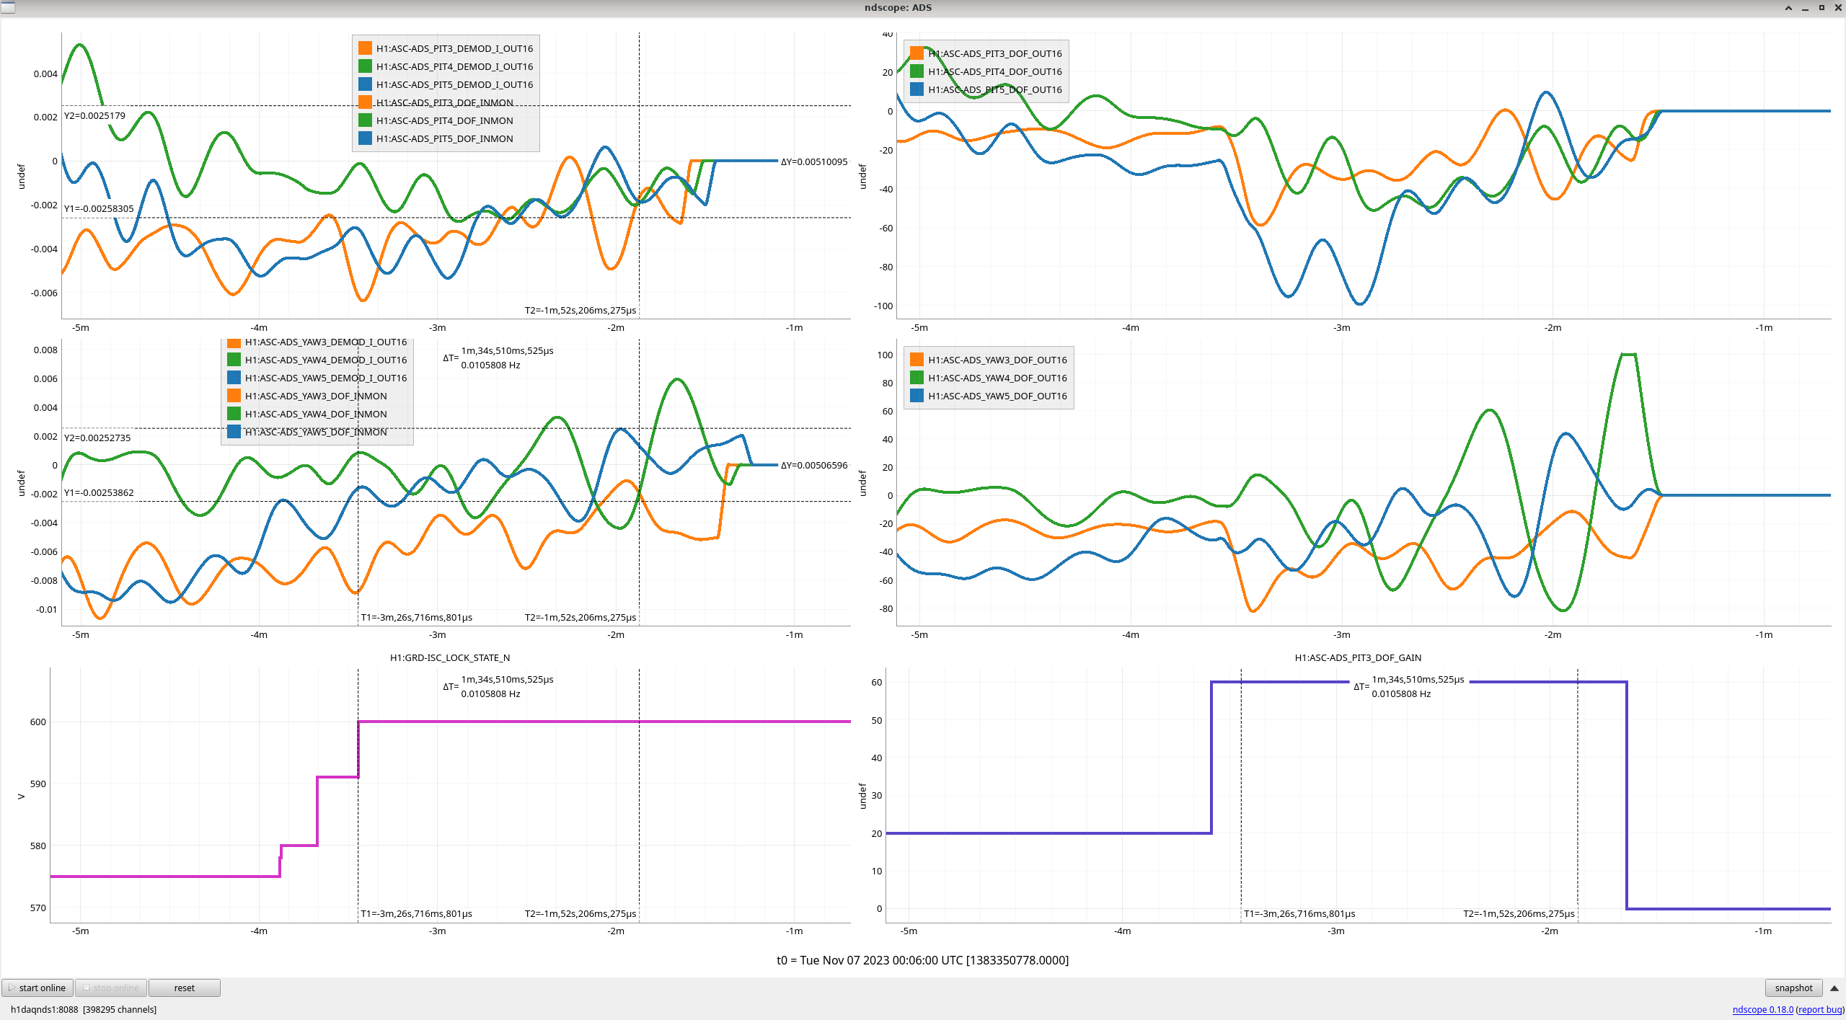Click the orange YAW3_DOF_INMON legend swatch
Viewport: 1846px width, 1020px height.
(x=234, y=396)
